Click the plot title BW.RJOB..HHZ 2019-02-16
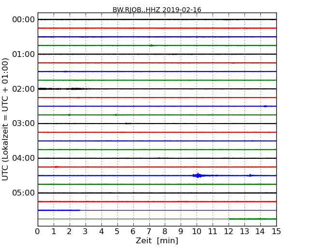This screenshot has width=314, height=251. 157,10
